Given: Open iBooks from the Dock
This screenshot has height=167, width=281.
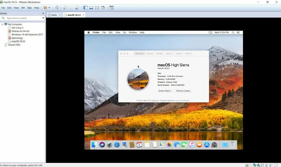Looking at the screenshot, I should [199, 144].
